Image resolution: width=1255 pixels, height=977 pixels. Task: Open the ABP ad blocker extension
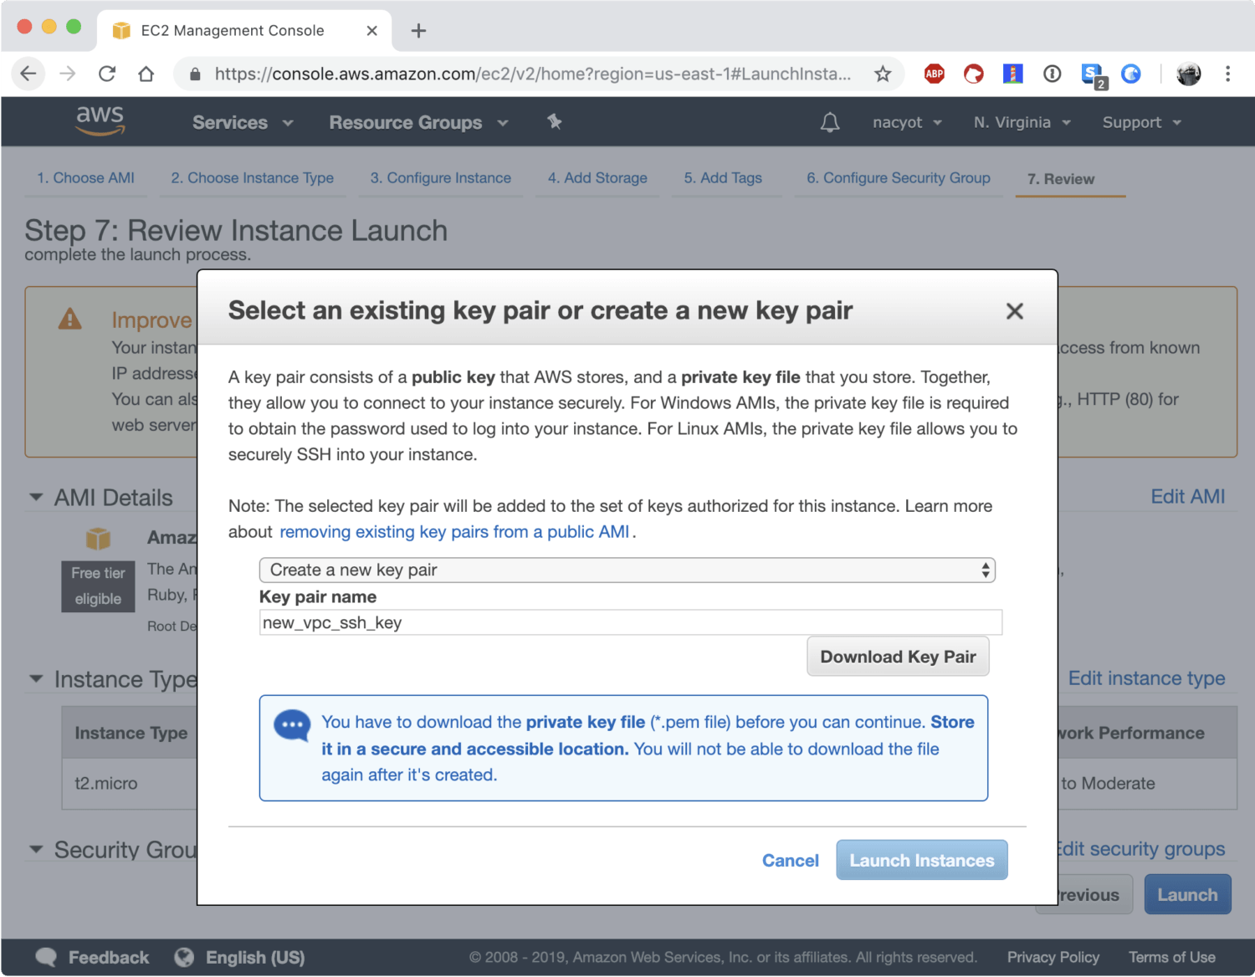[935, 74]
